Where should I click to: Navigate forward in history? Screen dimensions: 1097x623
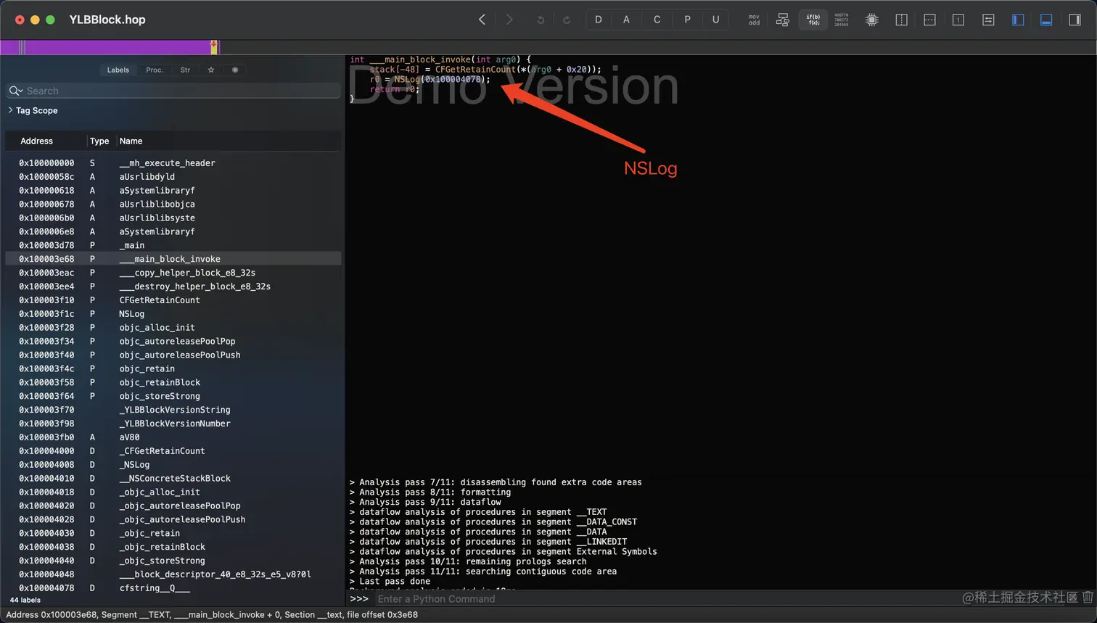coord(509,20)
